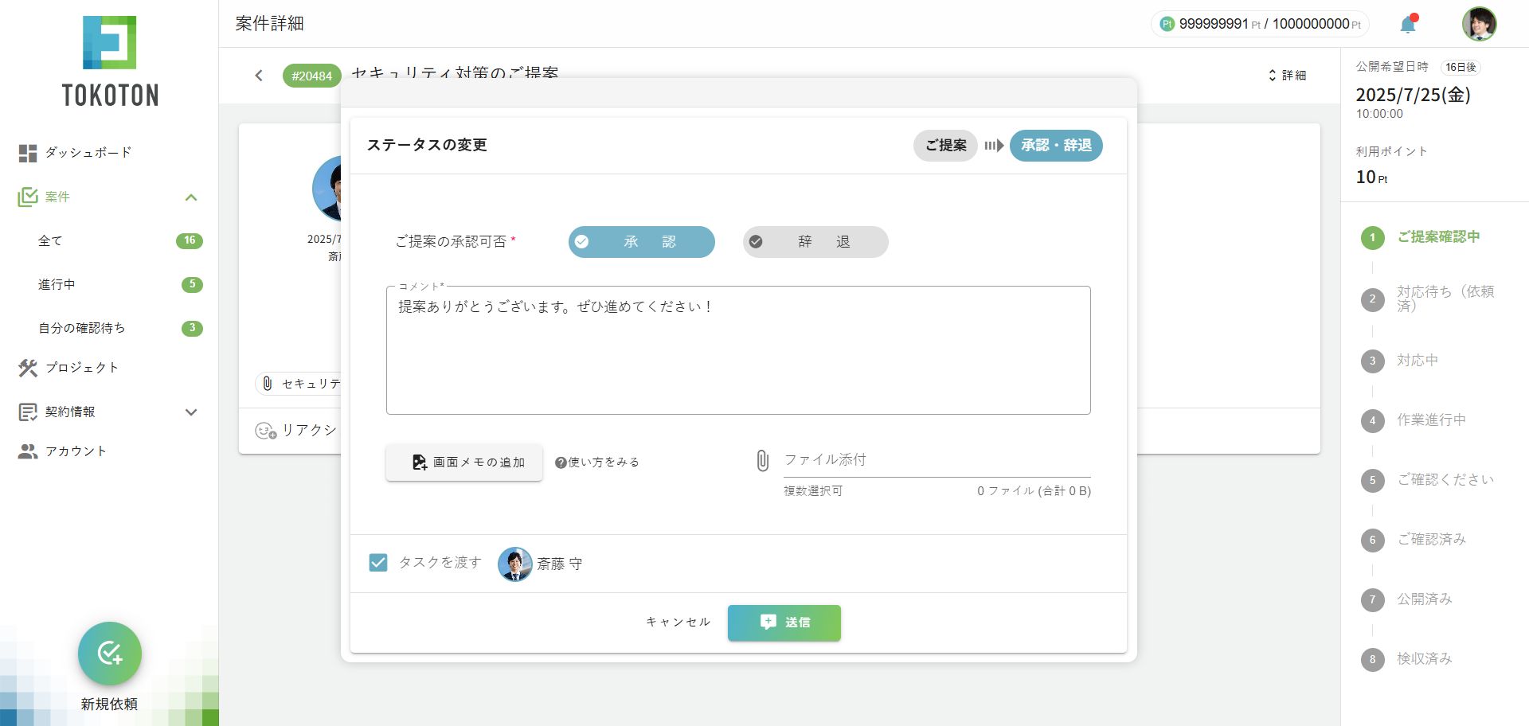This screenshot has height=726, width=1529.
Task: Collapse the 案件 sidebar section
Action: pyautogui.click(x=191, y=197)
